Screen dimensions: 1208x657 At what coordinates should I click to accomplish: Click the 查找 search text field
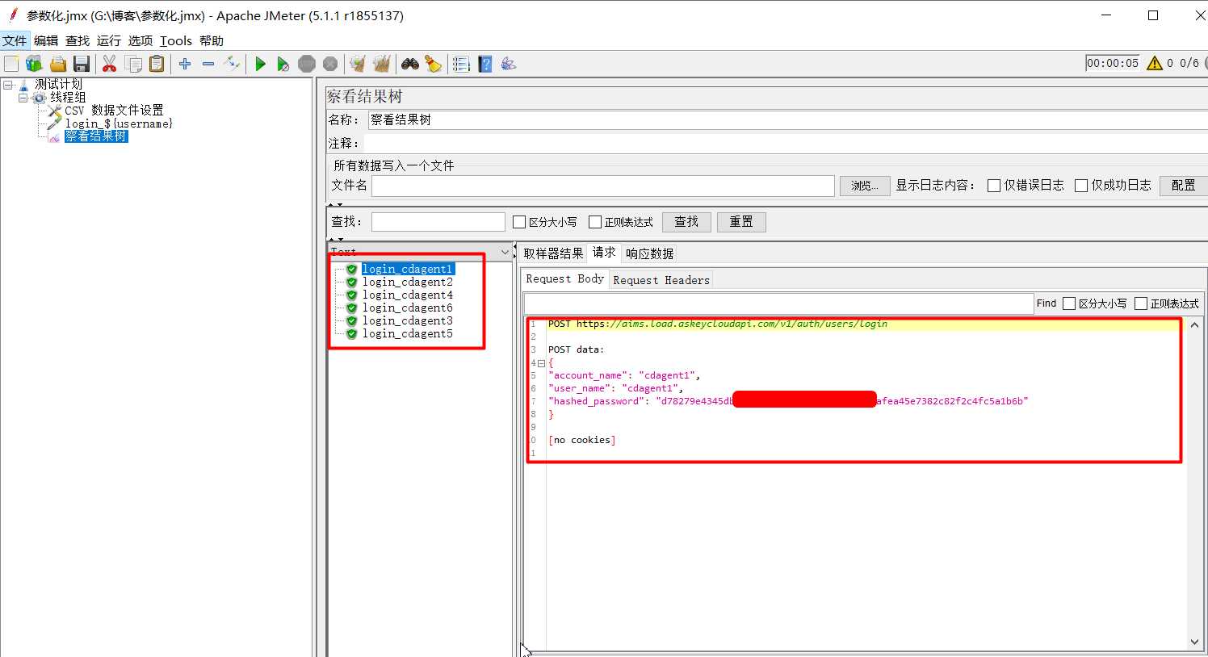tap(438, 222)
